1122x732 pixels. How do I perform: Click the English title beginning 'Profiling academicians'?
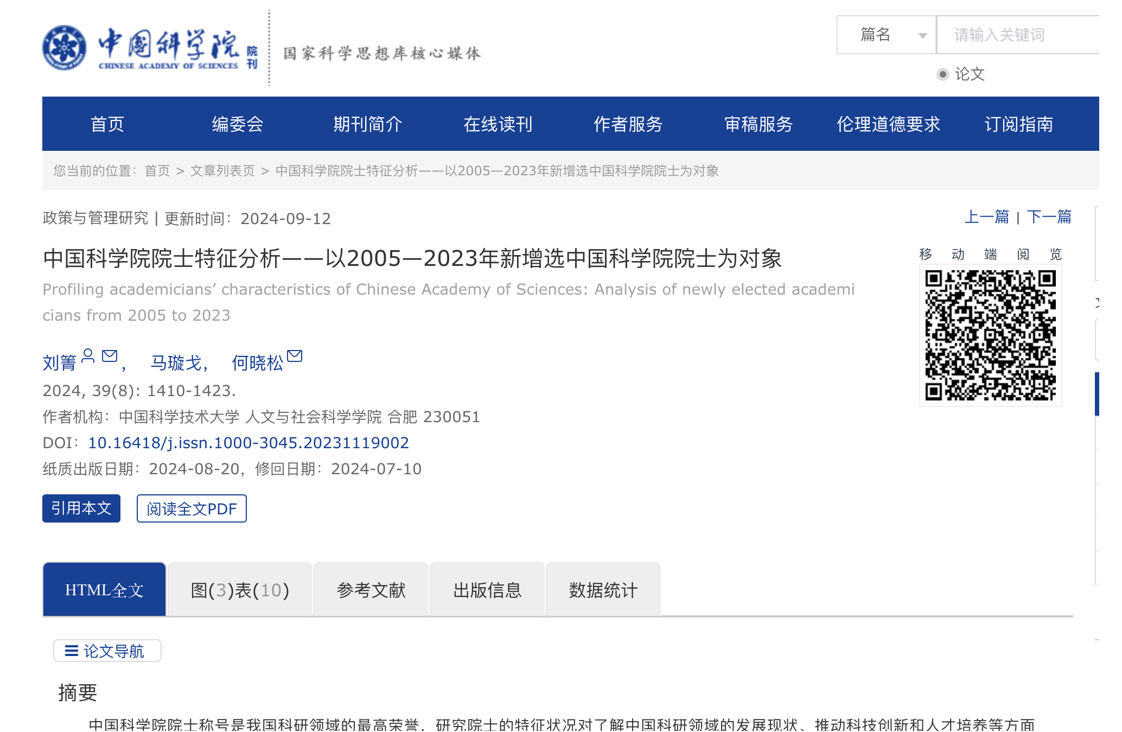(x=449, y=302)
